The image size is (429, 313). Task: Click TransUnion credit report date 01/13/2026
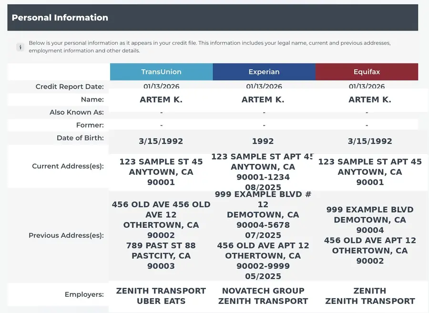(162, 86)
